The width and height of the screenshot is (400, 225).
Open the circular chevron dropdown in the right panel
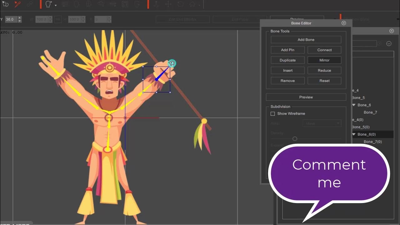[x=389, y=43]
